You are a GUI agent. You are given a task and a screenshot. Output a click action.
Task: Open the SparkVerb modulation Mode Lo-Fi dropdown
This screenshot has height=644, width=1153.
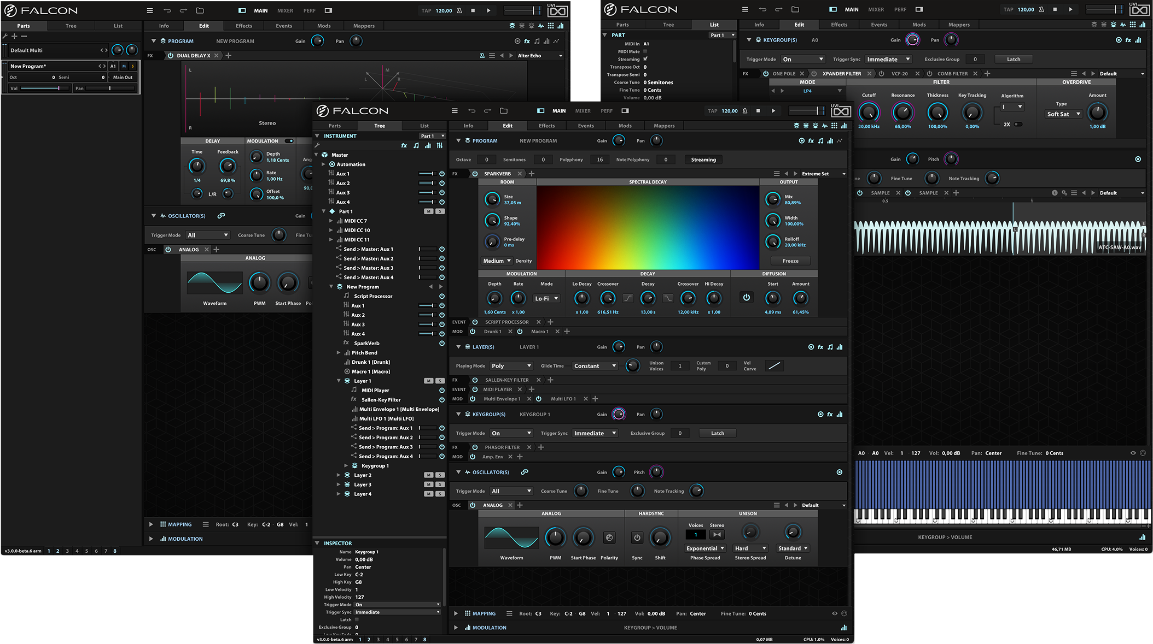(x=546, y=298)
